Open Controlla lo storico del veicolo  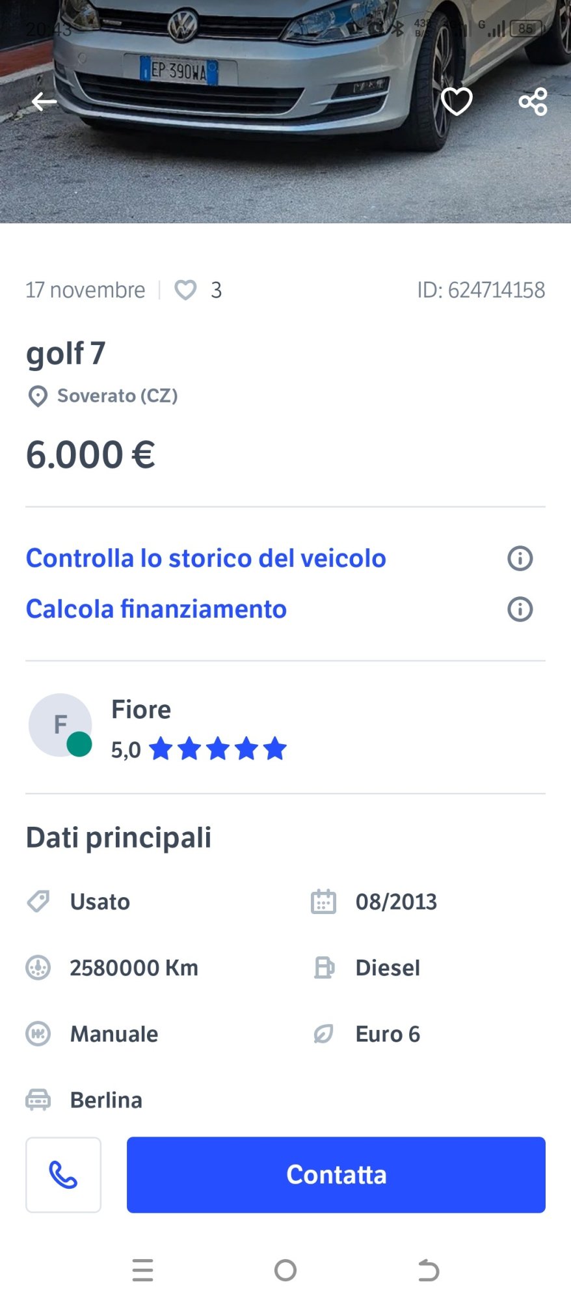tap(206, 558)
